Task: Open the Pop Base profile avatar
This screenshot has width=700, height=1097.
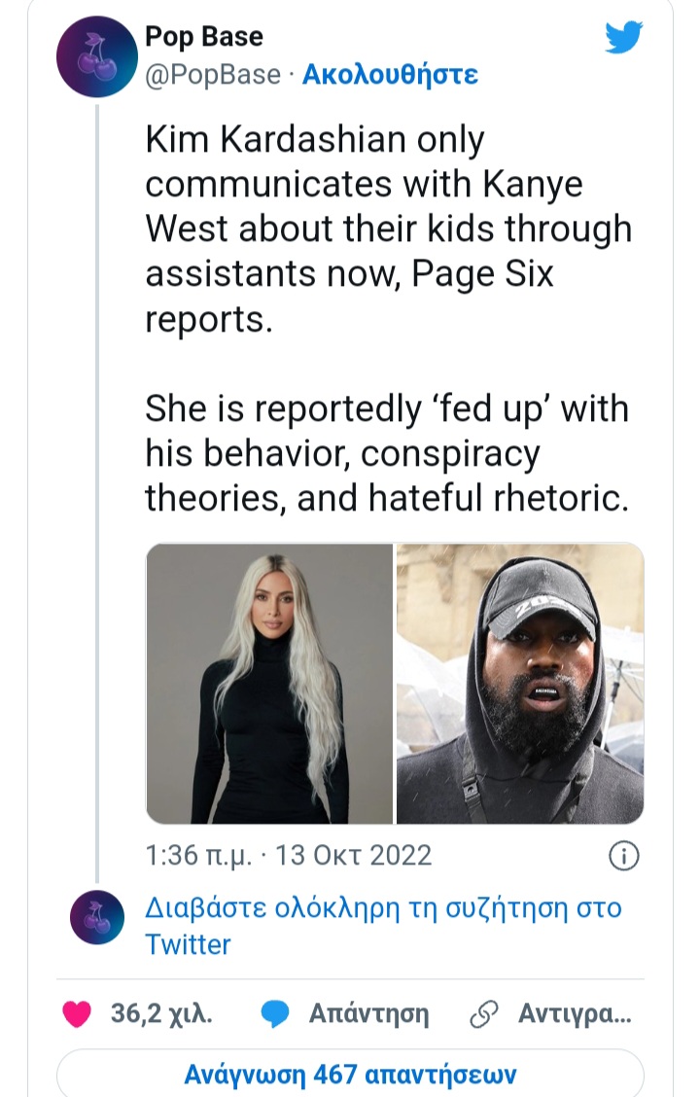Action: [x=97, y=56]
